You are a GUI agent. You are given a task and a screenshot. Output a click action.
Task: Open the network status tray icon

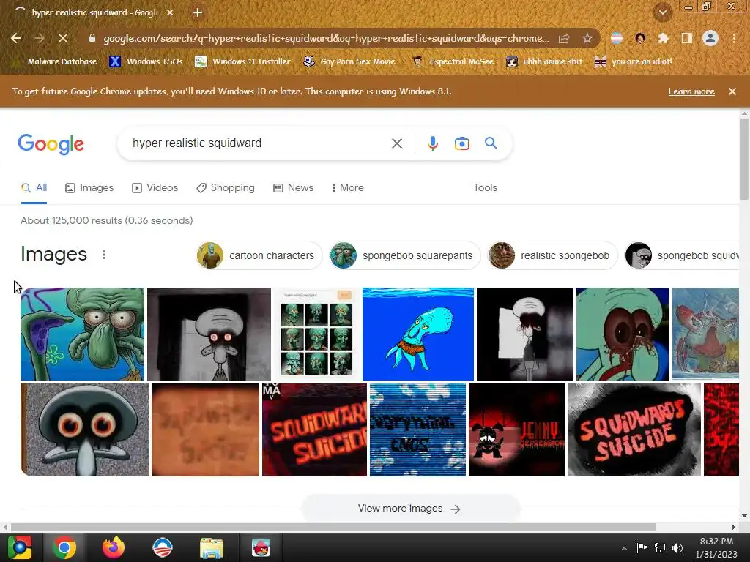click(660, 547)
